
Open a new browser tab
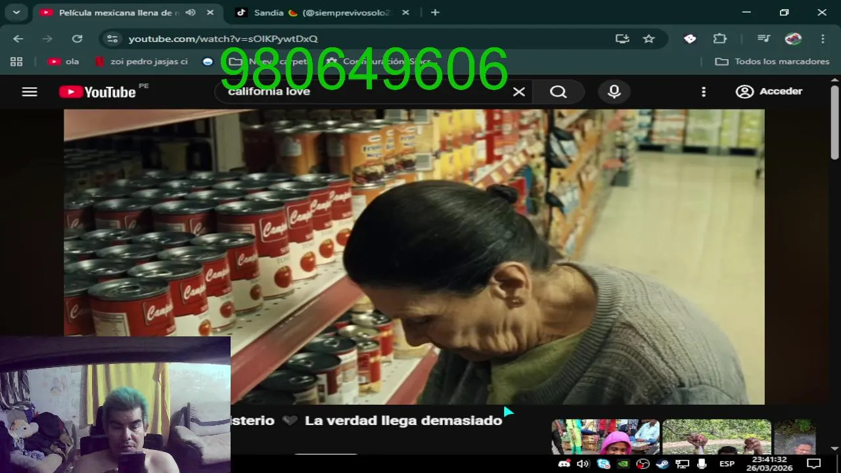435,12
